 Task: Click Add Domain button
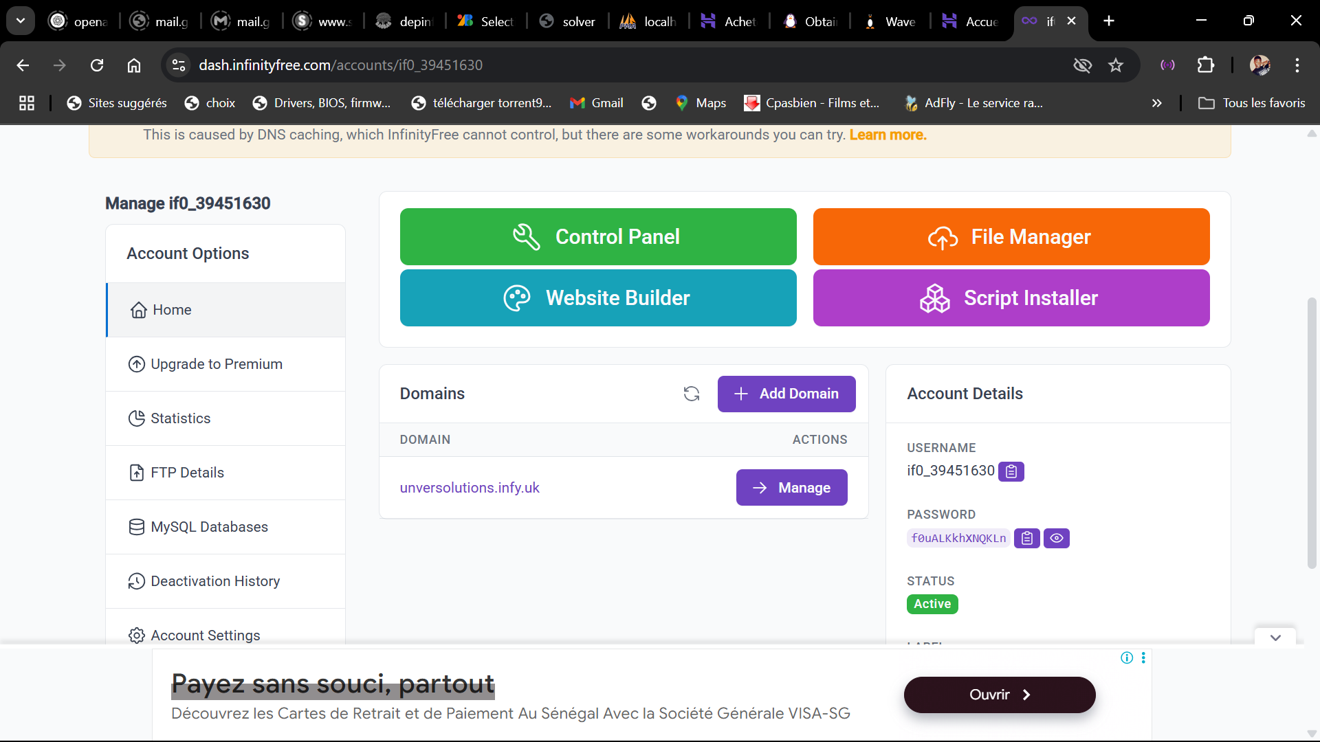pyautogui.click(x=786, y=394)
